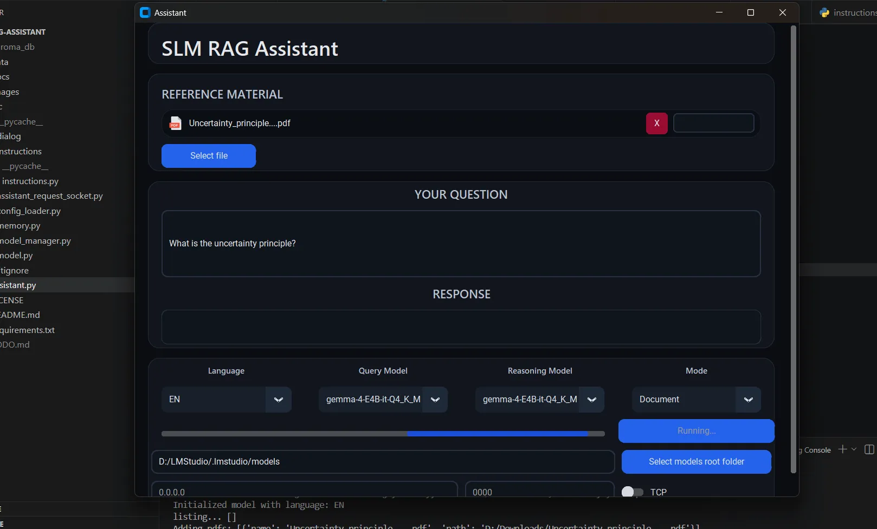Viewport: 877px width, 529px height.
Task: Click the 0000 port field
Action: (x=539, y=489)
